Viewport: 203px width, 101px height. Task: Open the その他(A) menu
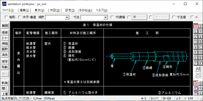(85, 11)
